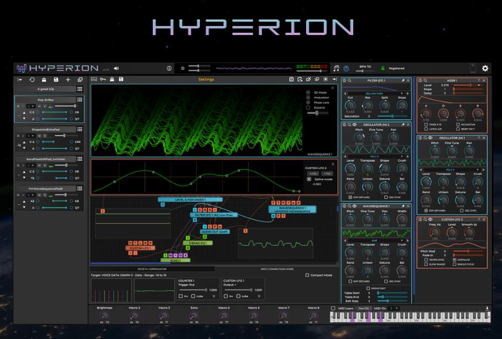This screenshot has height=339, width=502.
Task: Toggle the eye icon on OSCILLATOR (M) 2
Action: point(354,125)
